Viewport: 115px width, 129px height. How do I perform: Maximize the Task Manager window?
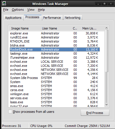coord(104,4)
